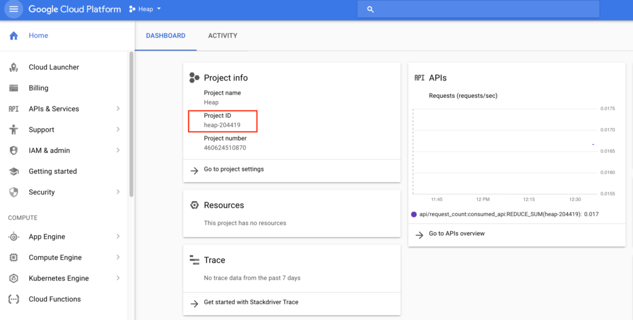Viewport: 633px width, 320px height.
Task: Click the Cloud Launcher rocket icon
Action: point(14,67)
